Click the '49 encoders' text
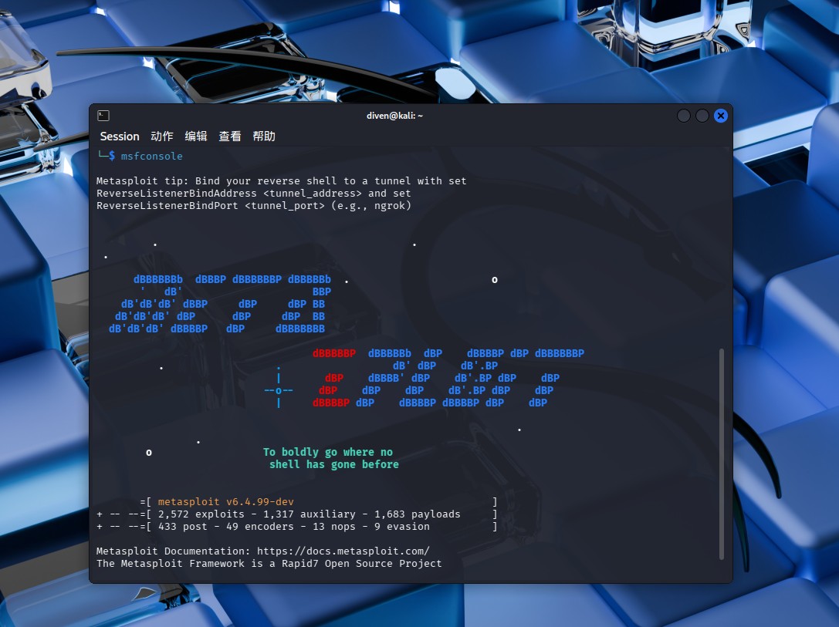The height and width of the screenshot is (627, 839). (x=260, y=527)
